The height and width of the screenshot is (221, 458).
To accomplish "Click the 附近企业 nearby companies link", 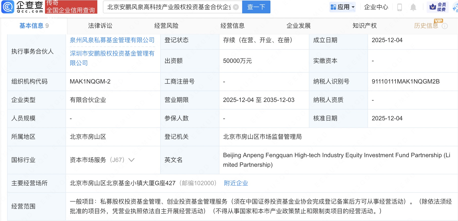I will coord(236,183).
